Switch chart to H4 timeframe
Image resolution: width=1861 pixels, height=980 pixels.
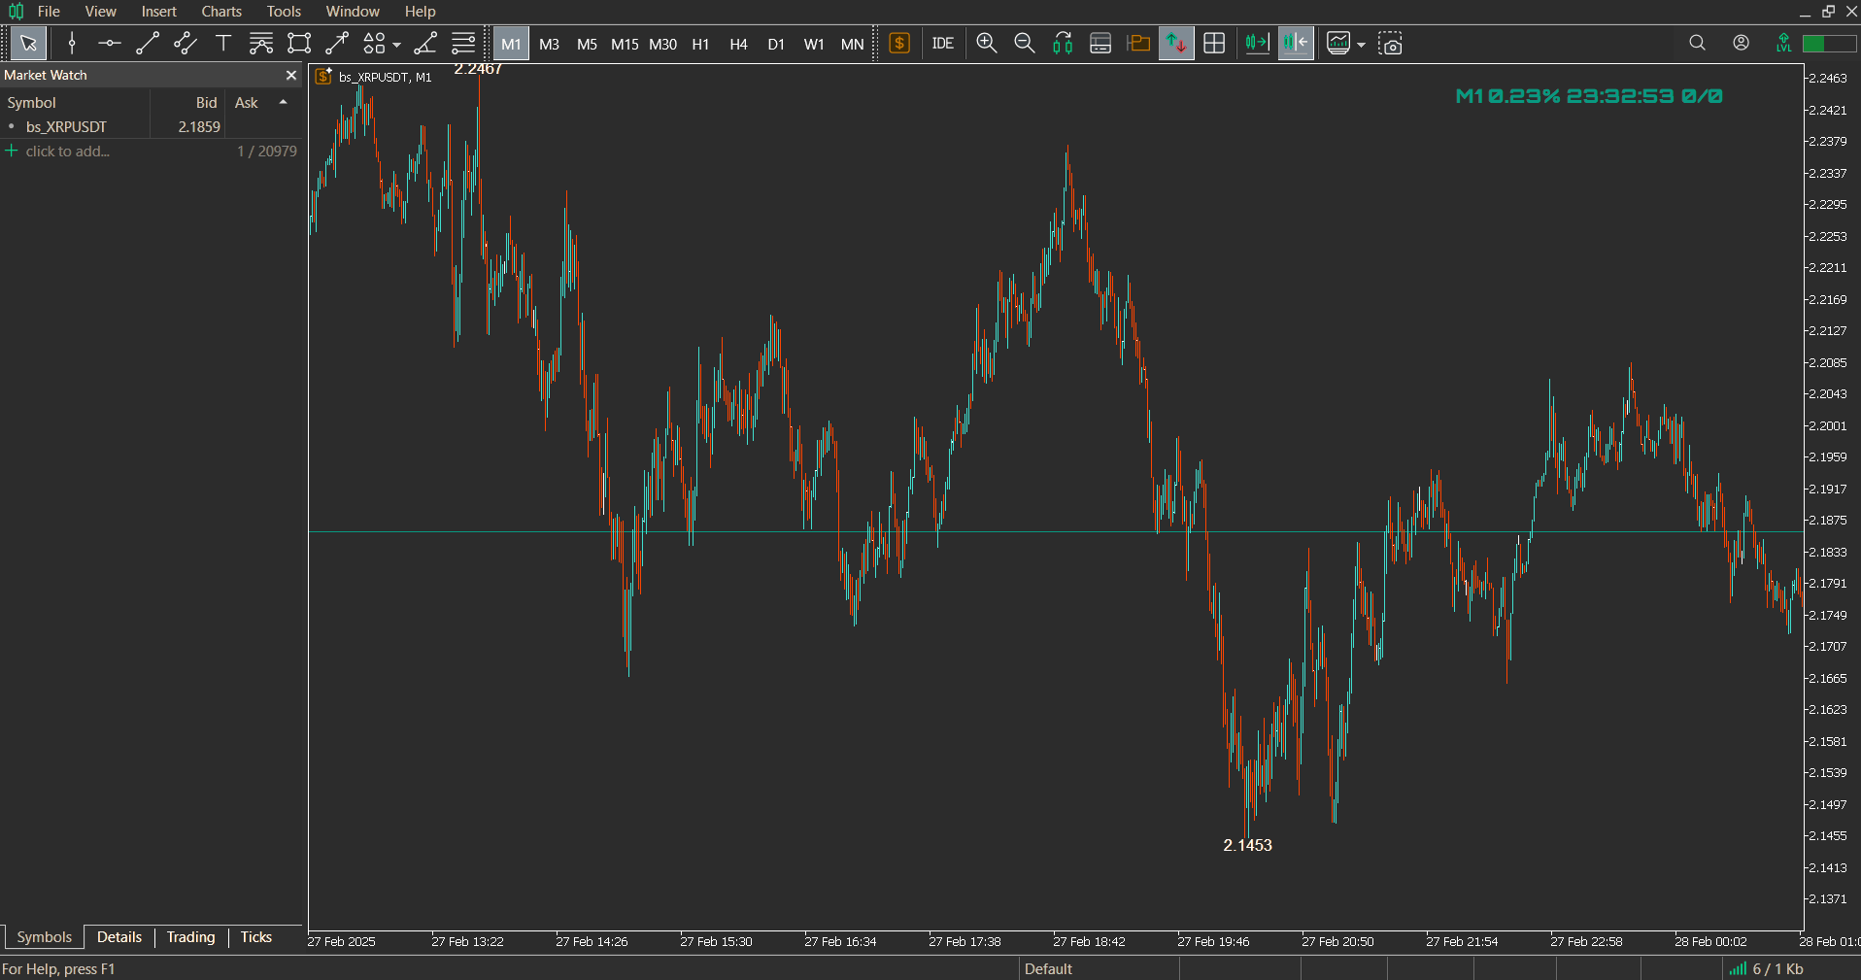738,44
